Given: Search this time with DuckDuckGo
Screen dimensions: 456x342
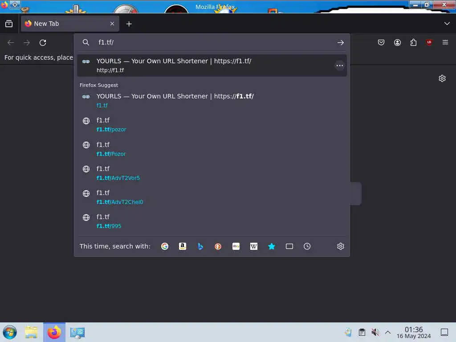Looking at the screenshot, I should 218,246.
